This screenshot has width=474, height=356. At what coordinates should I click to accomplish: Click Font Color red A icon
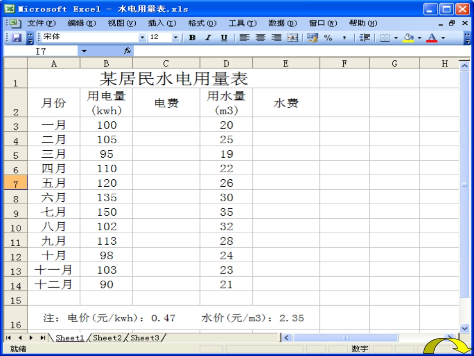432,37
